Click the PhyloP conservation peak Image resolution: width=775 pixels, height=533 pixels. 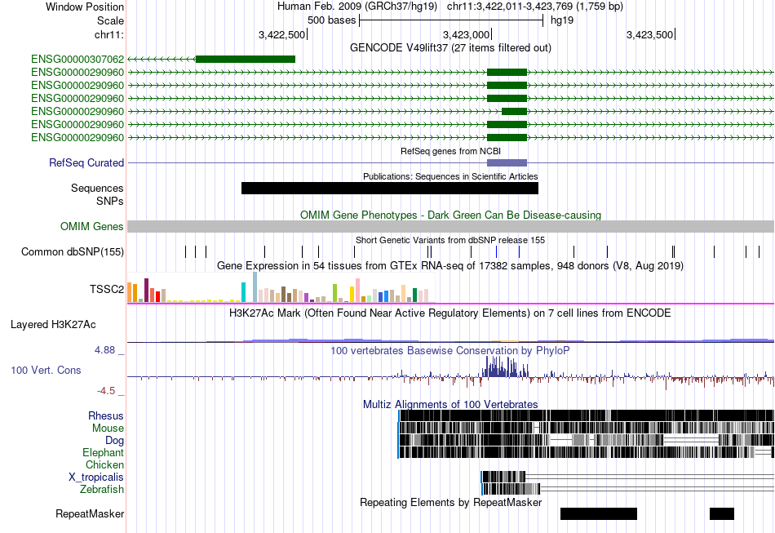tap(504, 366)
